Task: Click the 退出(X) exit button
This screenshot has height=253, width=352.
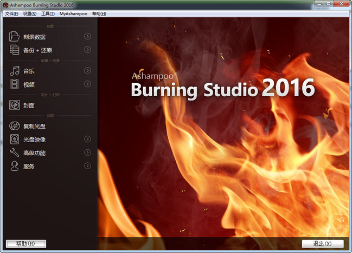Action: tap(323, 244)
